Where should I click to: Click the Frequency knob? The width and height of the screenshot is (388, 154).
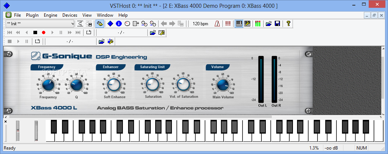click(x=48, y=85)
